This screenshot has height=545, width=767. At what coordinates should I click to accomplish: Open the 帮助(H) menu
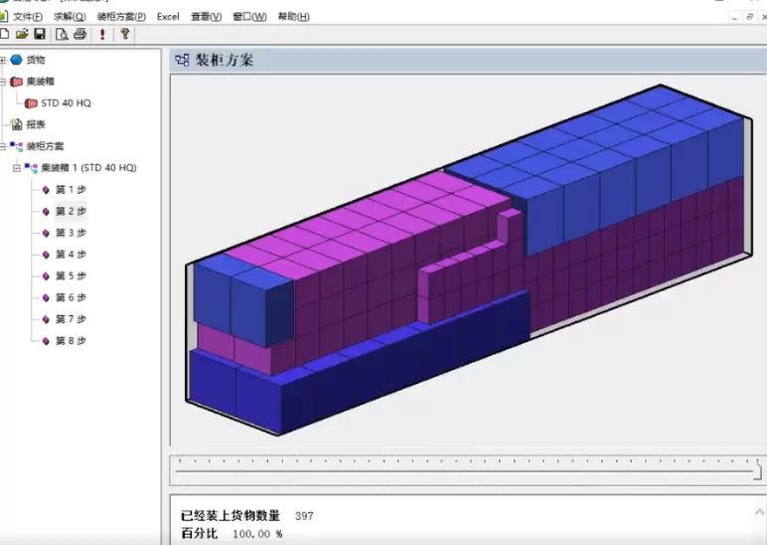293,17
